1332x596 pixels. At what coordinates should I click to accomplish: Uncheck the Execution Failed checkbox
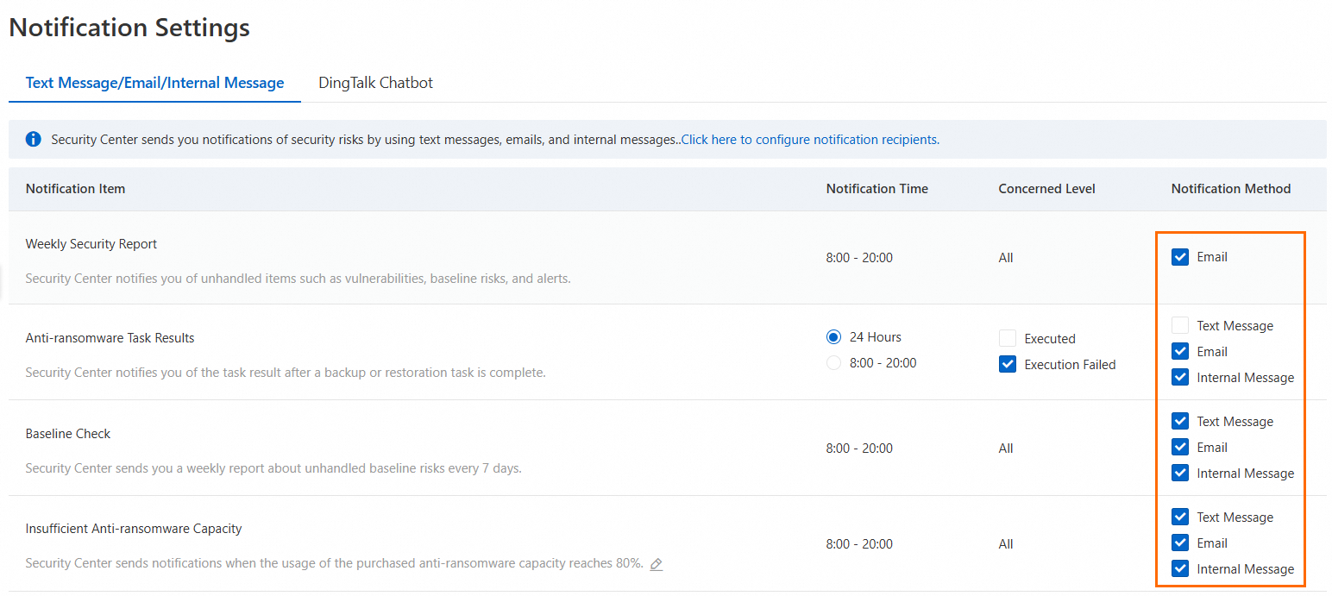(x=1007, y=365)
